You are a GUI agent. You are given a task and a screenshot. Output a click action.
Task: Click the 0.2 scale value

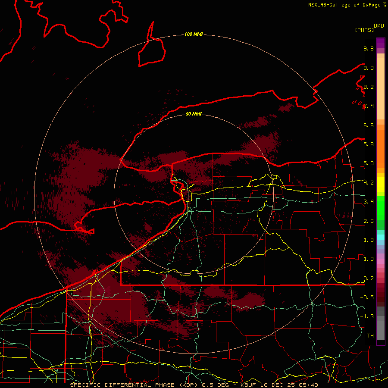[x=369, y=278]
